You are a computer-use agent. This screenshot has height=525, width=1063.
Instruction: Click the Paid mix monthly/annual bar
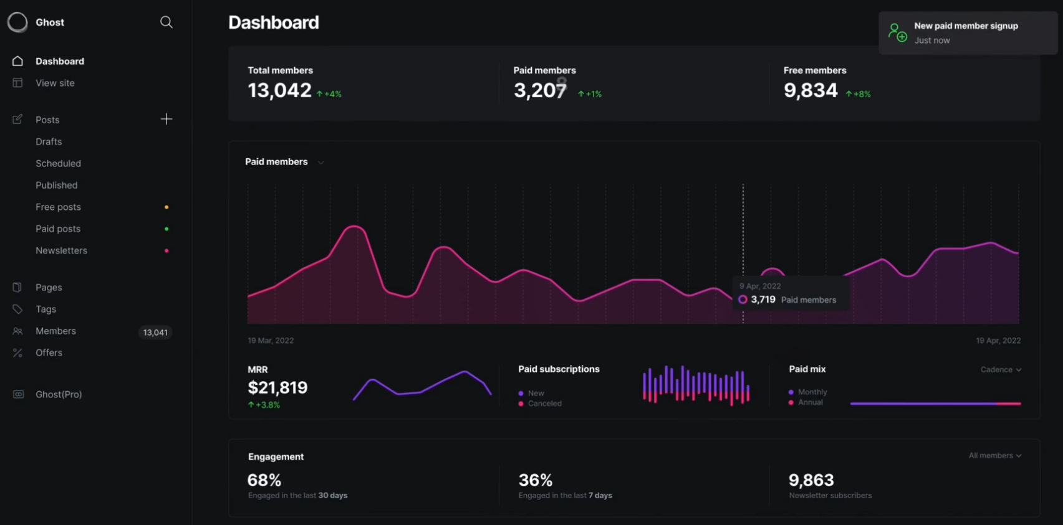point(935,404)
